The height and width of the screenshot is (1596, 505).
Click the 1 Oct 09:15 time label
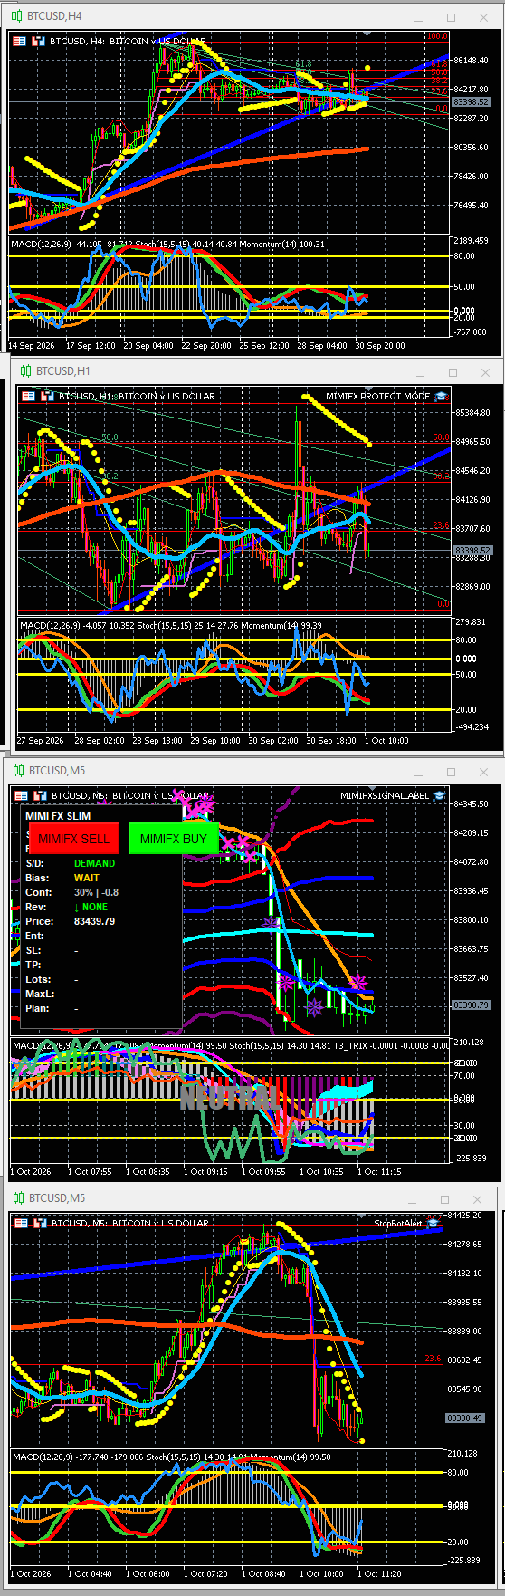click(x=206, y=1171)
